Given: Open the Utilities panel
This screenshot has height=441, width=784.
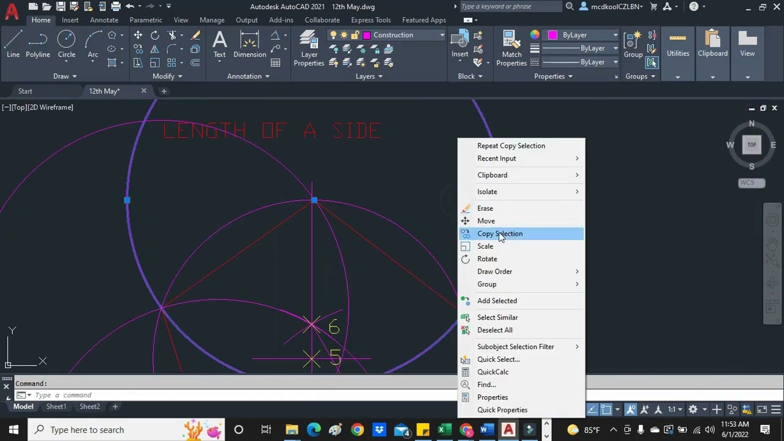Looking at the screenshot, I should (678, 54).
